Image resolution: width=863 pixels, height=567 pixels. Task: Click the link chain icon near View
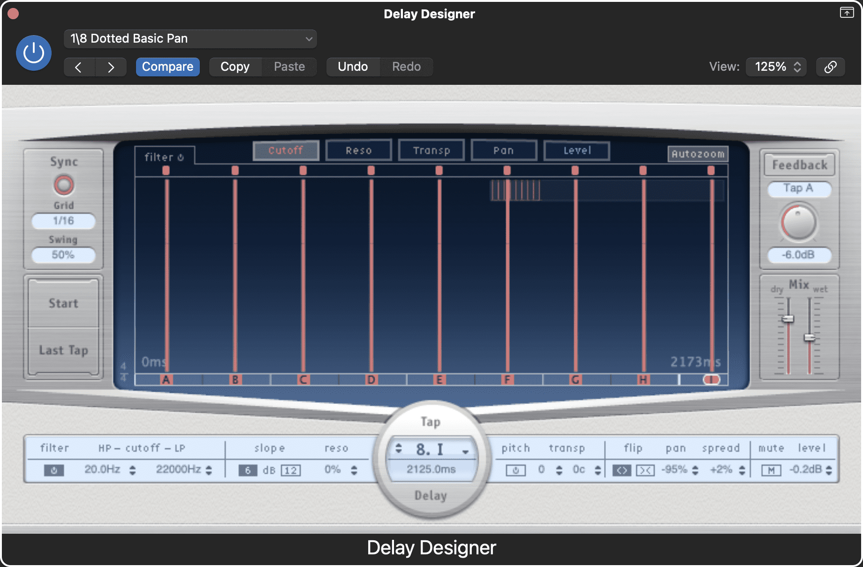[x=830, y=67]
